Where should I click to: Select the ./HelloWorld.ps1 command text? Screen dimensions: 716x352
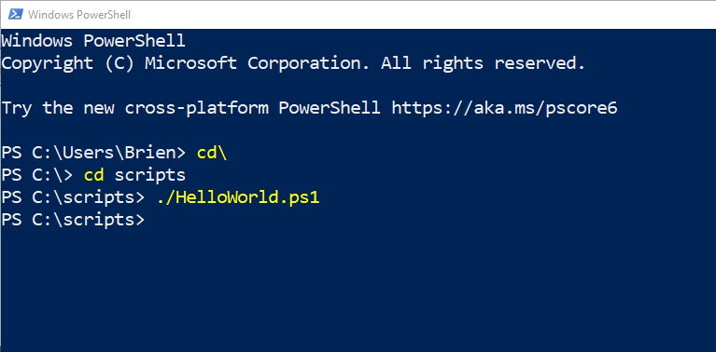238,197
